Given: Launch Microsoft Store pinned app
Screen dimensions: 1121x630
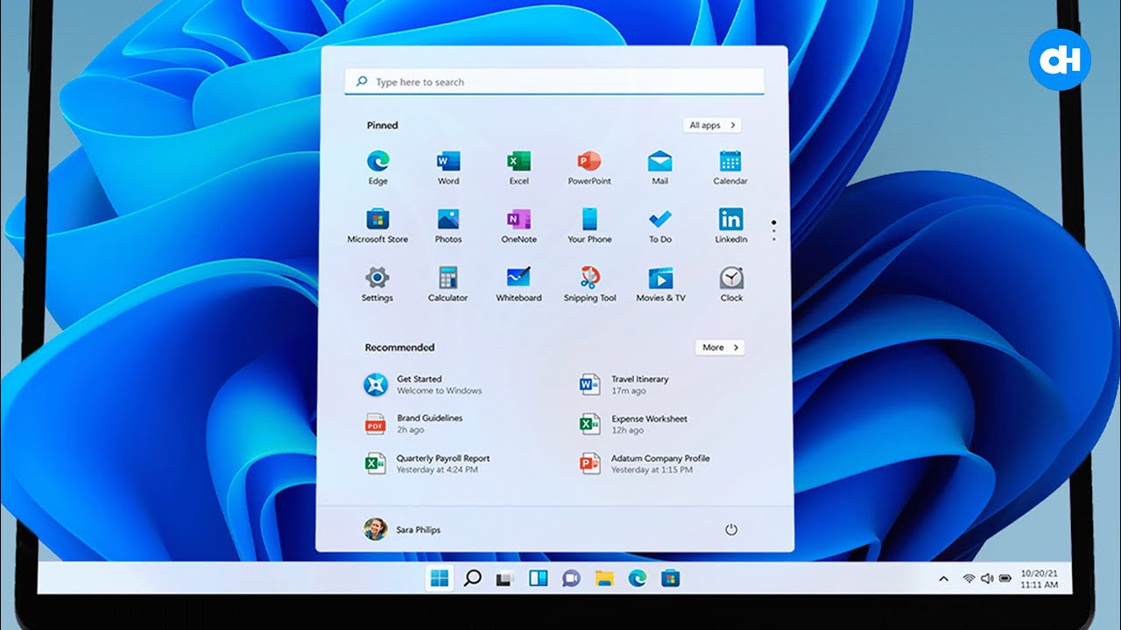Looking at the screenshot, I should [377, 225].
